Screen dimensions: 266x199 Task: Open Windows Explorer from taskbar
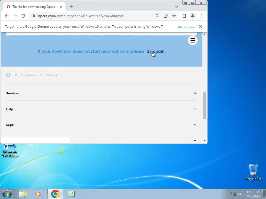pyautogui.click(x=23, y=194)
